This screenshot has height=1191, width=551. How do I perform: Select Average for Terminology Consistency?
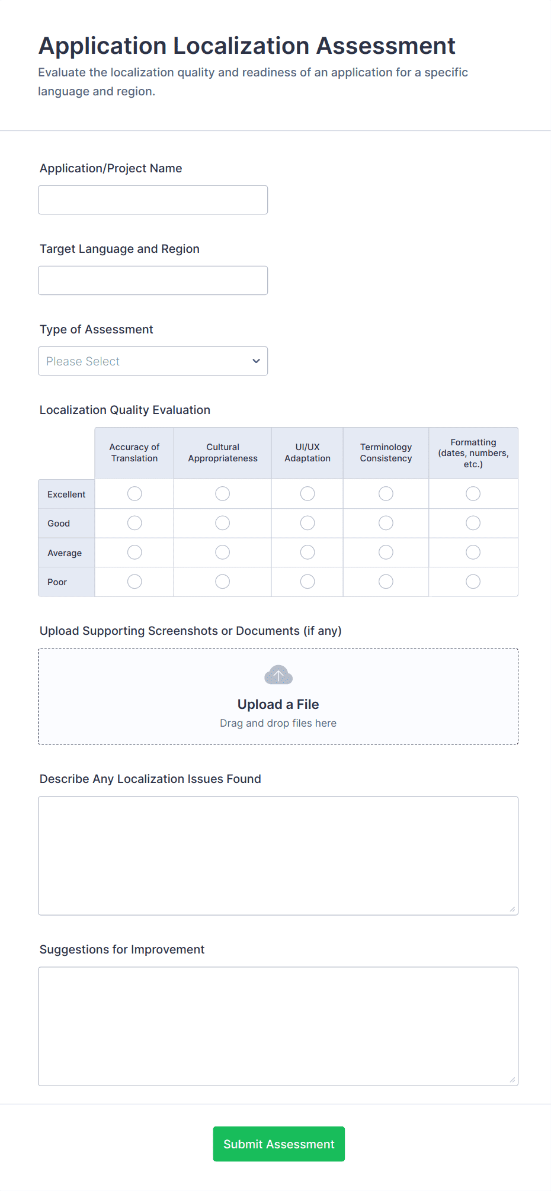(x=386, y=552)
